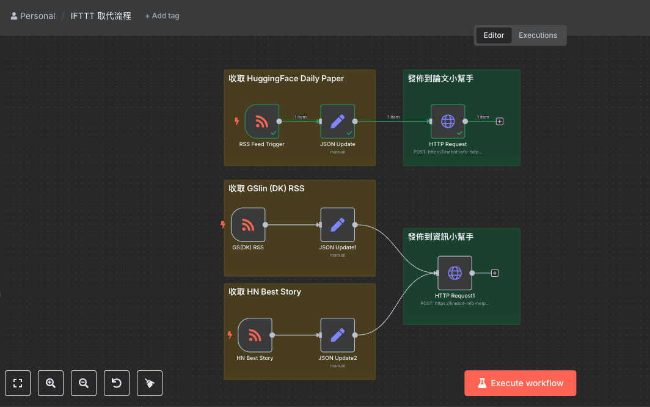Click the HN Best Story RSS node
This screenshot has width=650, height=407.
coord(255,335)
